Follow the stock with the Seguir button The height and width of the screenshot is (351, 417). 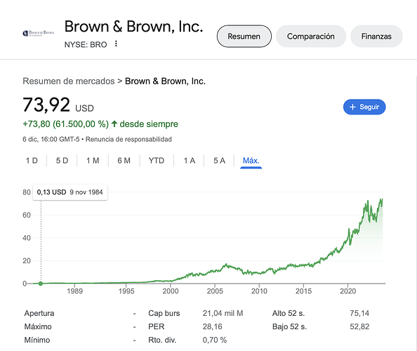coord(364,107)
